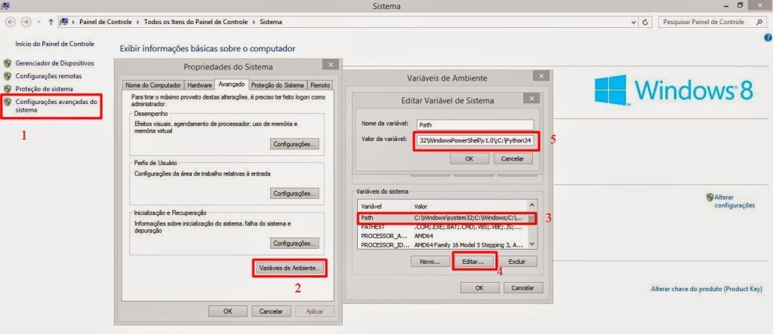Open Configurações remotas link
773x334 pixels.
point(48,76)
